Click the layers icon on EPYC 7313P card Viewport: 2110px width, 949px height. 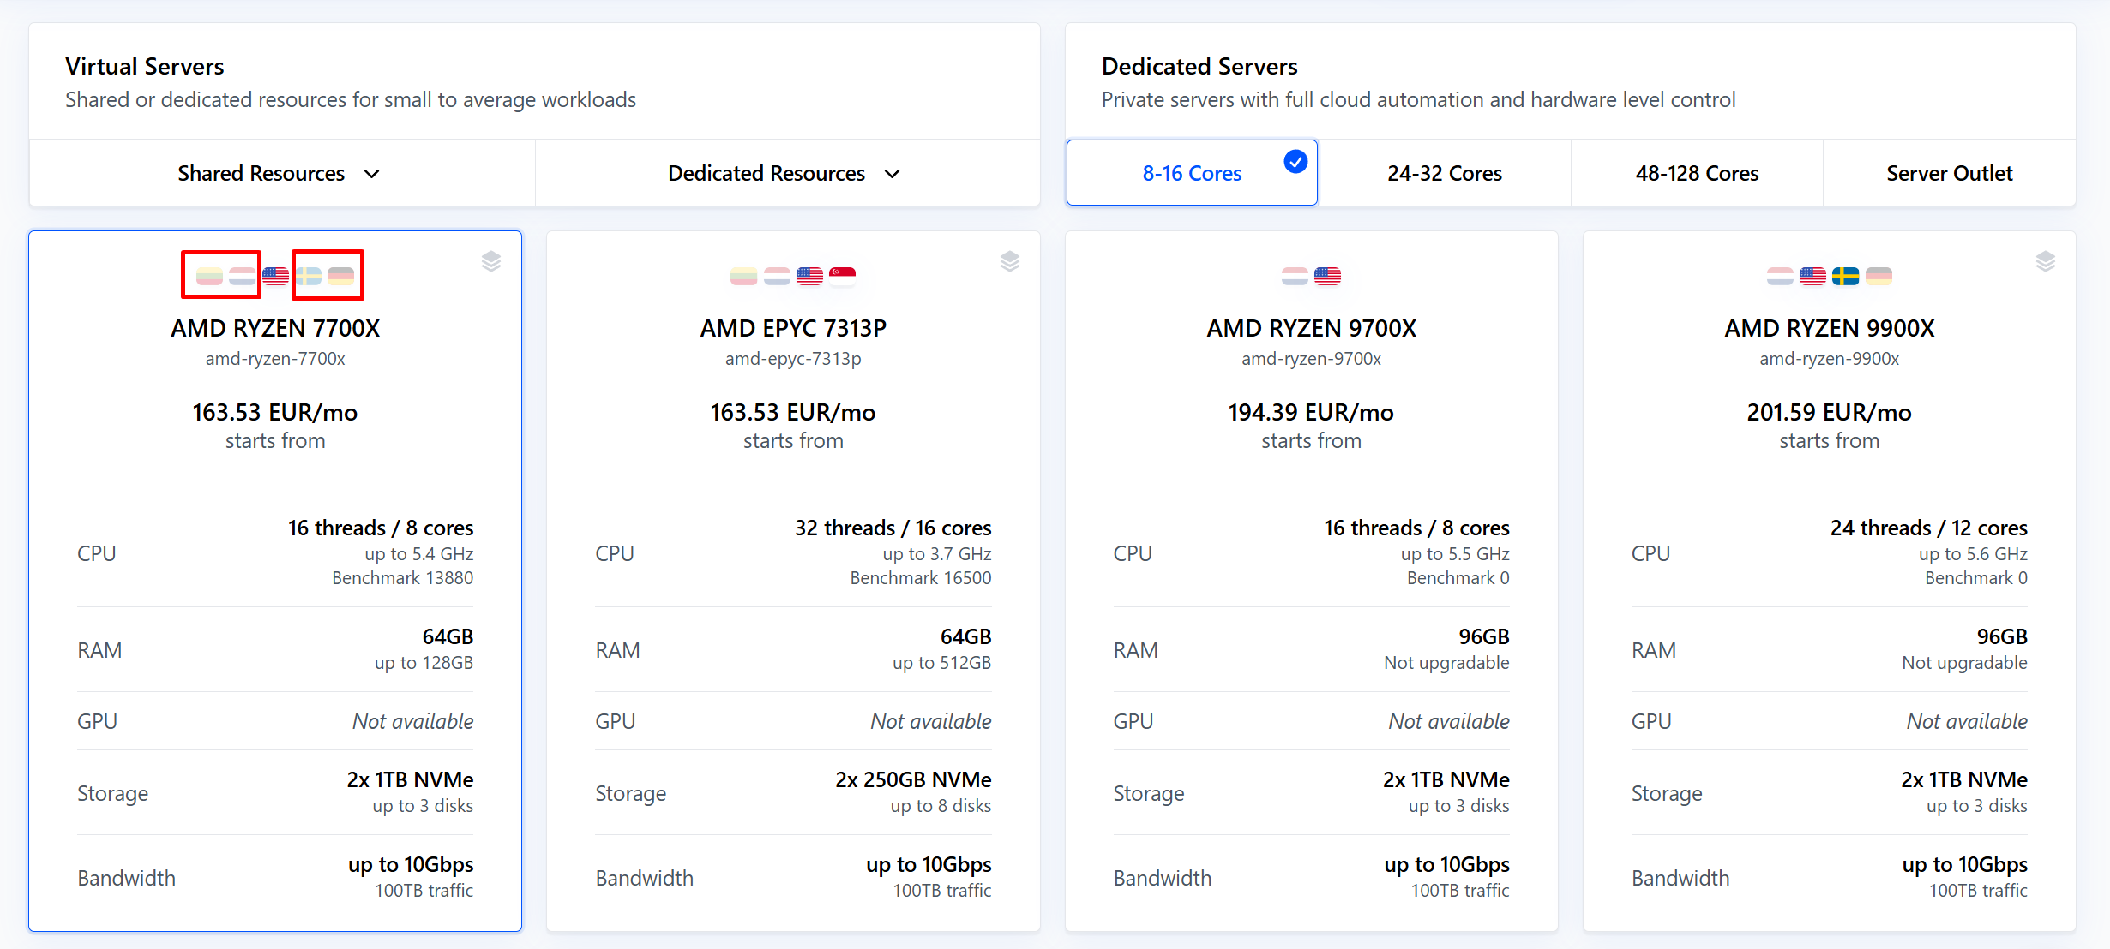point(1010,261)
